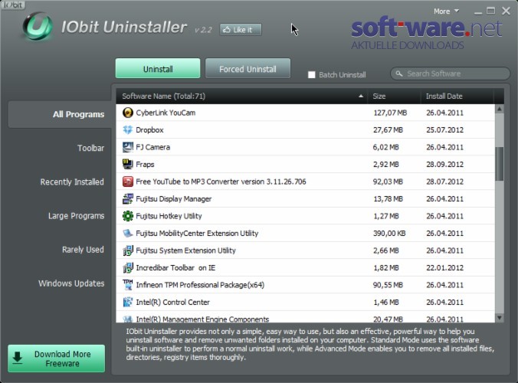Select the CyberLink YouCam entry name

click(166, 113)
